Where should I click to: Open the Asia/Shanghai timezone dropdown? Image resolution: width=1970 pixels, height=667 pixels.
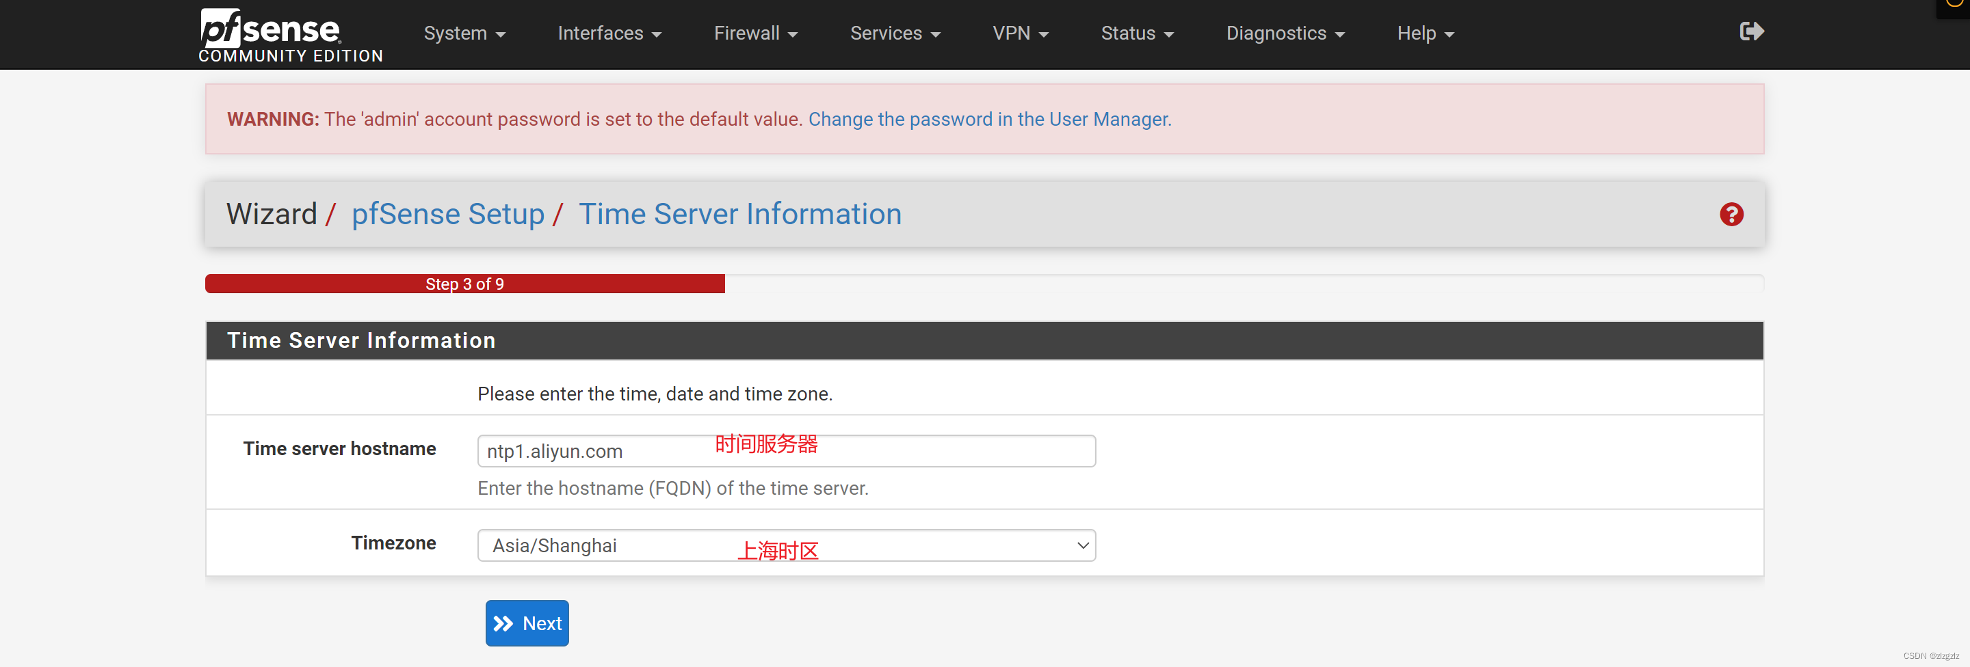click(x=786, y=545)
